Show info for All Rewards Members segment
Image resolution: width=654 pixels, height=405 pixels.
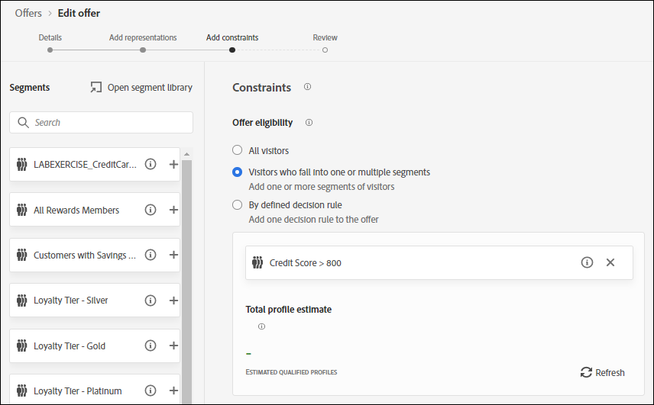pyautogui.click(x=151, y=210)
